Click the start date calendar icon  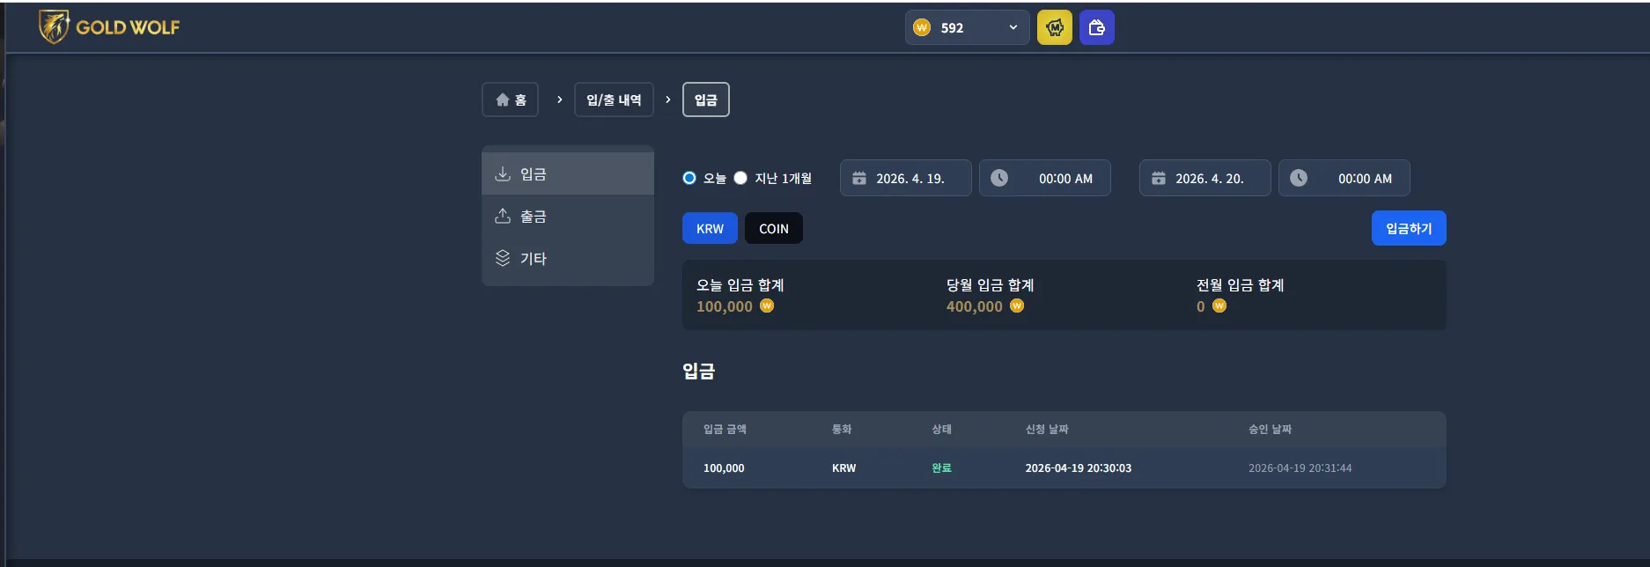[859, 178]
